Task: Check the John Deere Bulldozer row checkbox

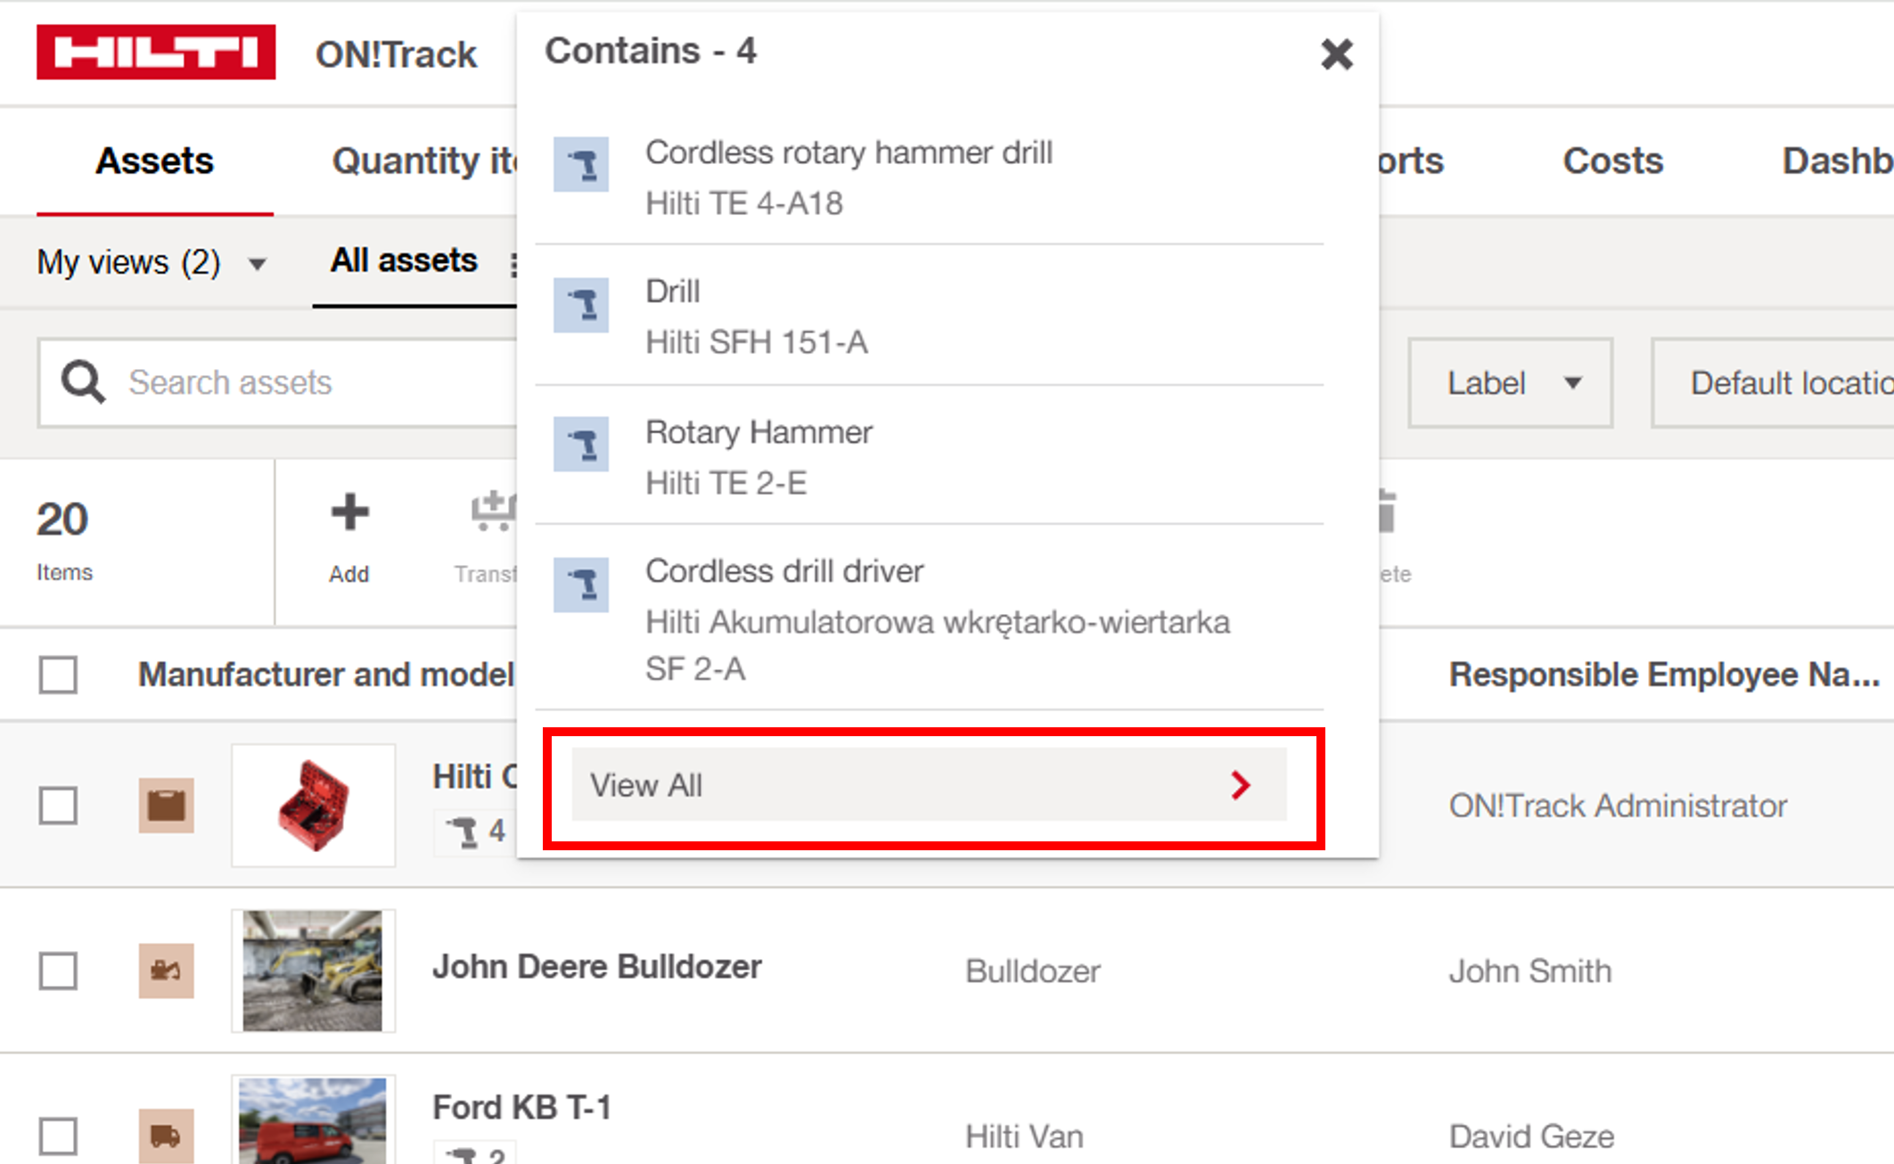Action: [58, 971]
